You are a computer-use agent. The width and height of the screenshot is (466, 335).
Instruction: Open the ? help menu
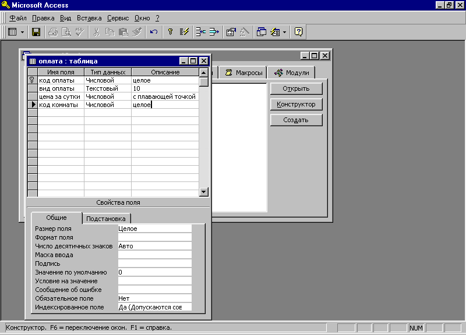tap(157, 18)
